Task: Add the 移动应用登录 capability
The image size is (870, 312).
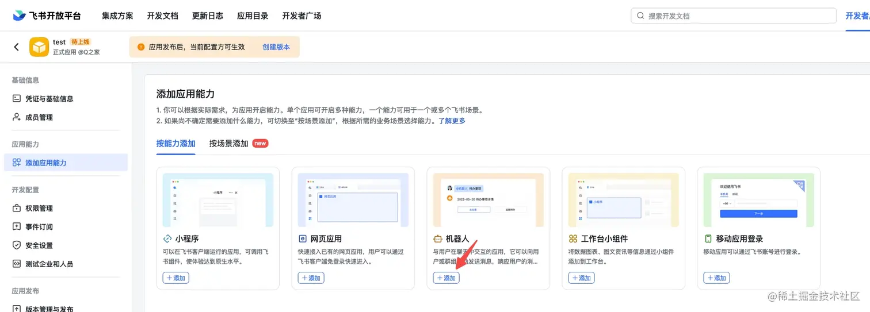Action: (717, 278)
